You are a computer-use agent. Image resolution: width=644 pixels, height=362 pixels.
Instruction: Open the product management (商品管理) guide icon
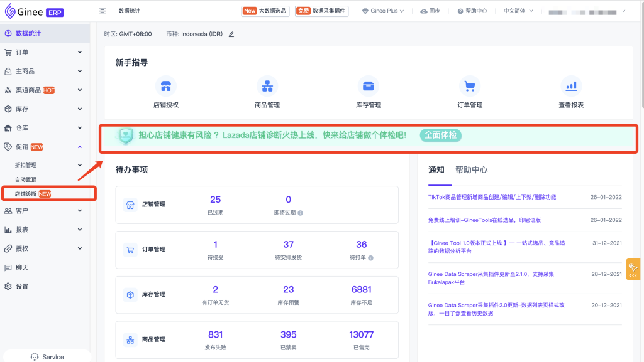[x=267, y=86]
